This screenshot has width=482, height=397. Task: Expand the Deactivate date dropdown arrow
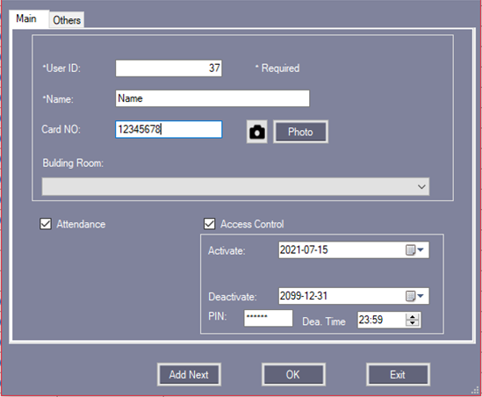pos(421,296)
